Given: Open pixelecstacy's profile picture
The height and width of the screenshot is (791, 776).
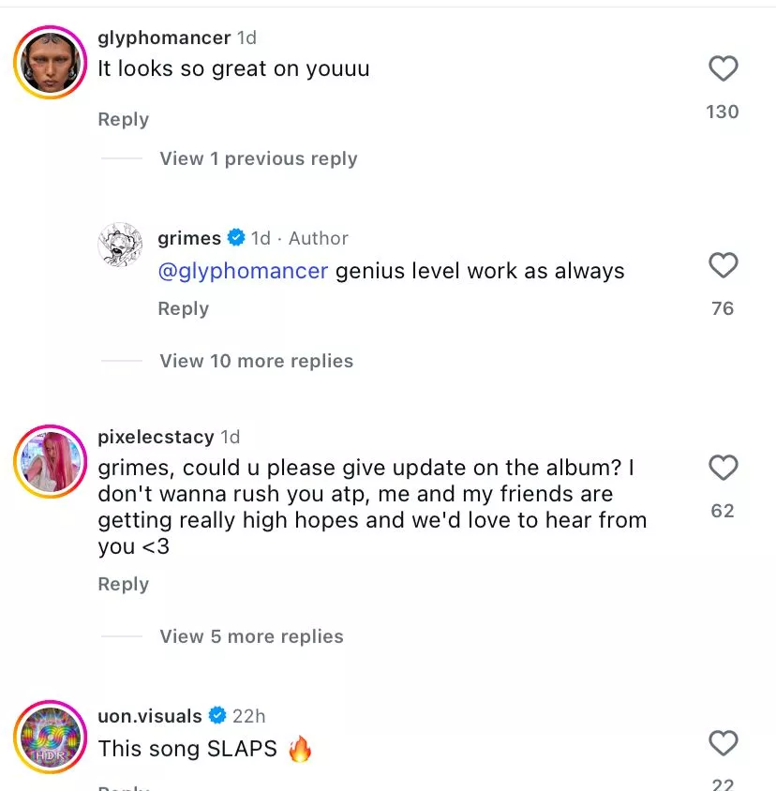Looking at the screenshot, I should point(51,462).
